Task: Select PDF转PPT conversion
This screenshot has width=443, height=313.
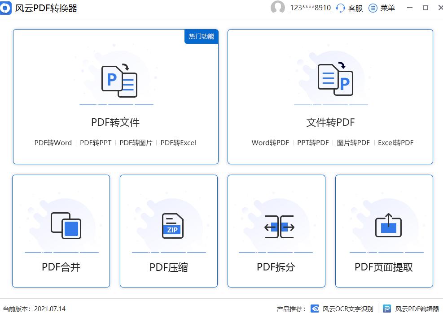Action: point(95,142)
